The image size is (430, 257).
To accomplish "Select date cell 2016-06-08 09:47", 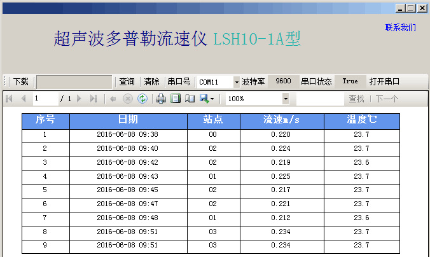I will point(127,204).
